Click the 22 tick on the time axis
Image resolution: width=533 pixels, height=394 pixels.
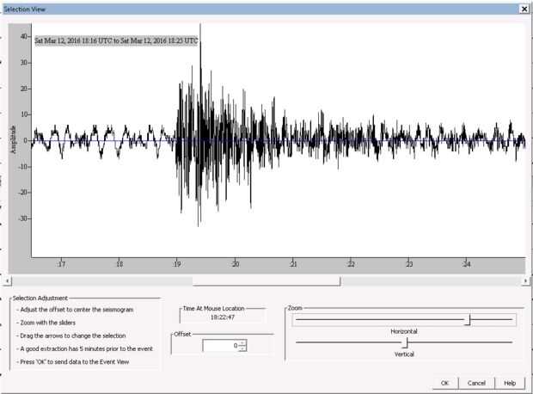[x=351, y=264]
